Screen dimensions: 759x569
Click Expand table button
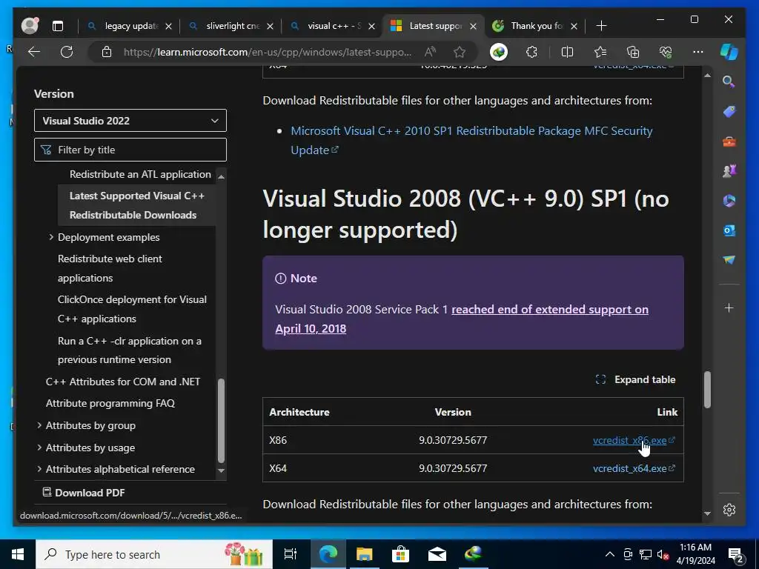635,379
